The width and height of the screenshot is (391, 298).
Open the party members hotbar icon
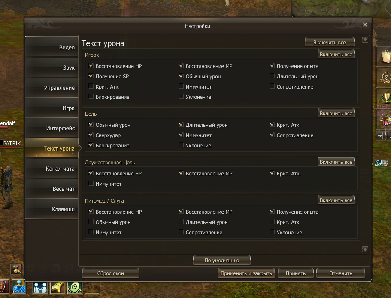coord(40,287)
